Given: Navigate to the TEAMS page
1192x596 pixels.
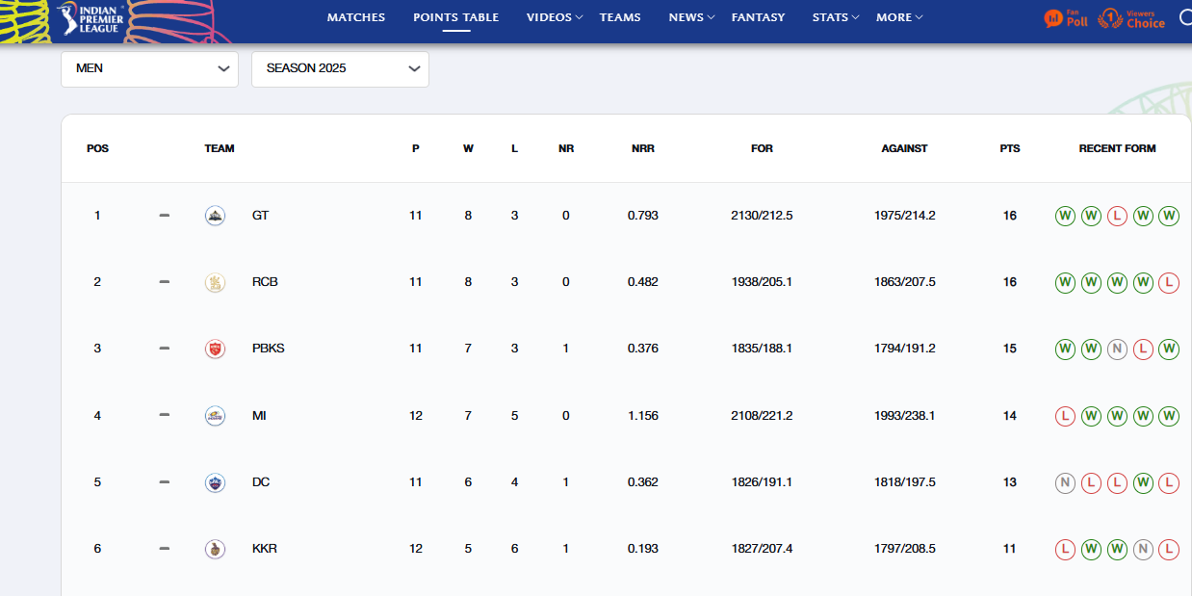Looking at the screenshot, I should [620, 17].
